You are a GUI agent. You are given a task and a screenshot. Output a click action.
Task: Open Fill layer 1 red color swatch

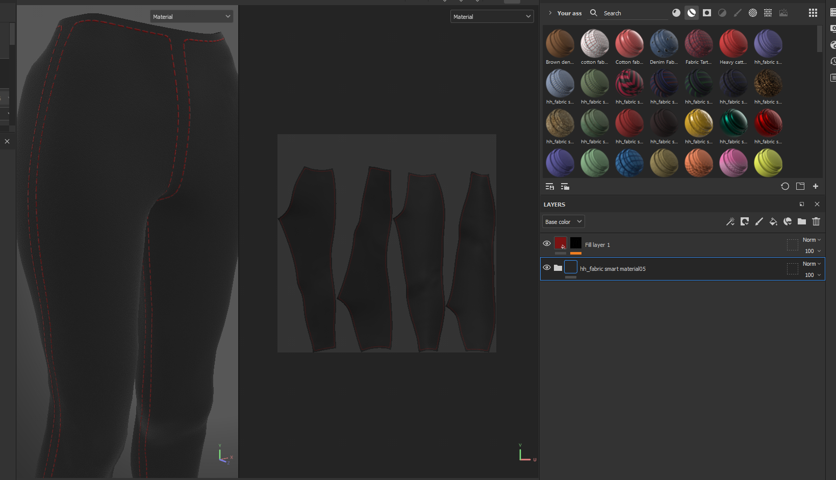(x=560, y=243)
